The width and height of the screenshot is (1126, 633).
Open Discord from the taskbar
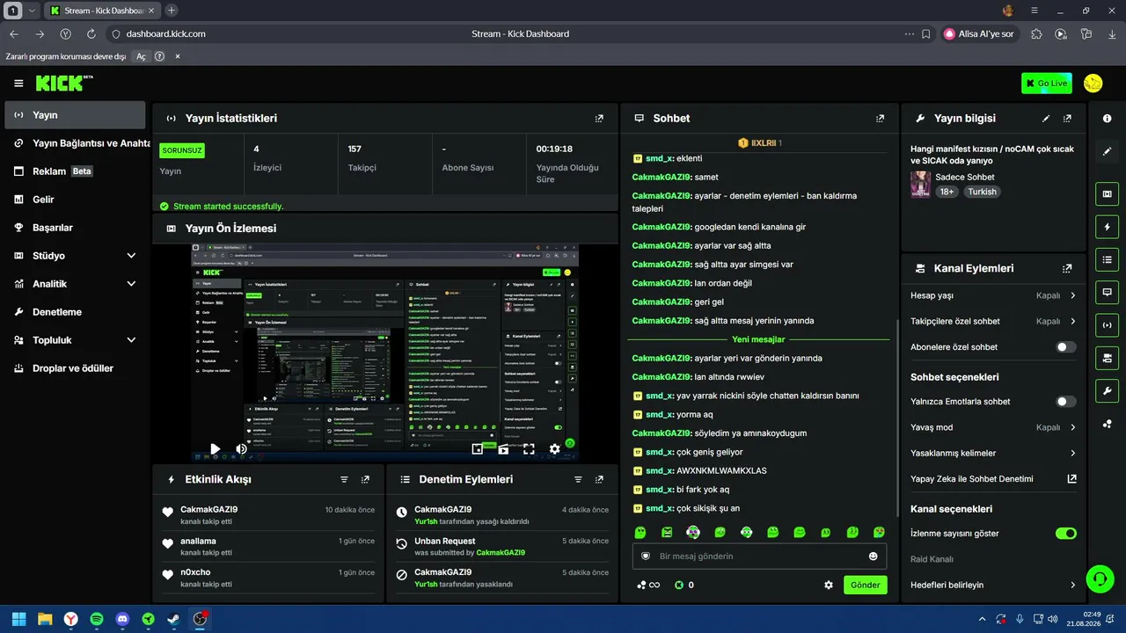pos(122,619)
